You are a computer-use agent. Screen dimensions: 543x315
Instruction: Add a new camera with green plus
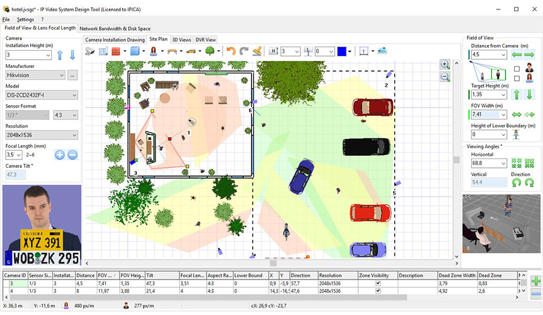536,281
